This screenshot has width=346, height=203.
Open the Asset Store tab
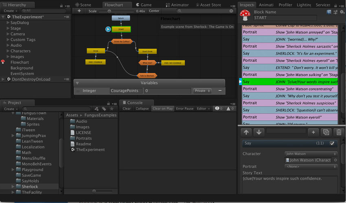[x=208, y=5]
